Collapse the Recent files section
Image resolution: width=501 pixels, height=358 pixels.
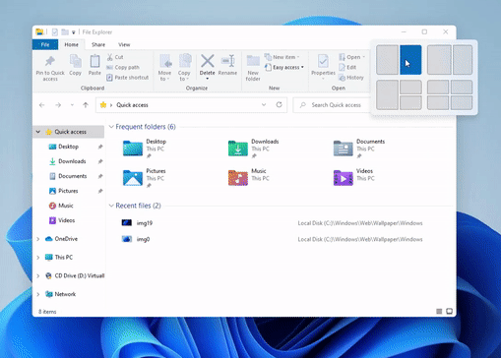tap(111, 206)
